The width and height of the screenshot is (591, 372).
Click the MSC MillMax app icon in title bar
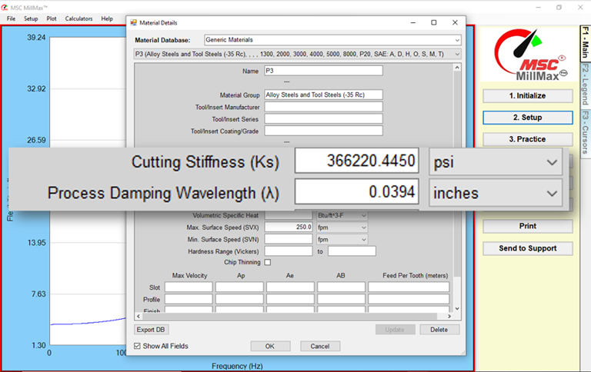(x=5, y=8)
